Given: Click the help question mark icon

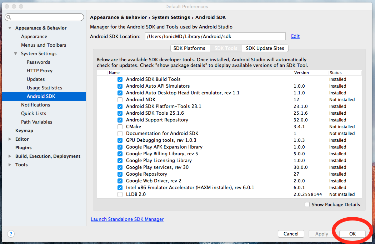Looking at the screenshot, I should pyautogui.click(x=11, y=234).
